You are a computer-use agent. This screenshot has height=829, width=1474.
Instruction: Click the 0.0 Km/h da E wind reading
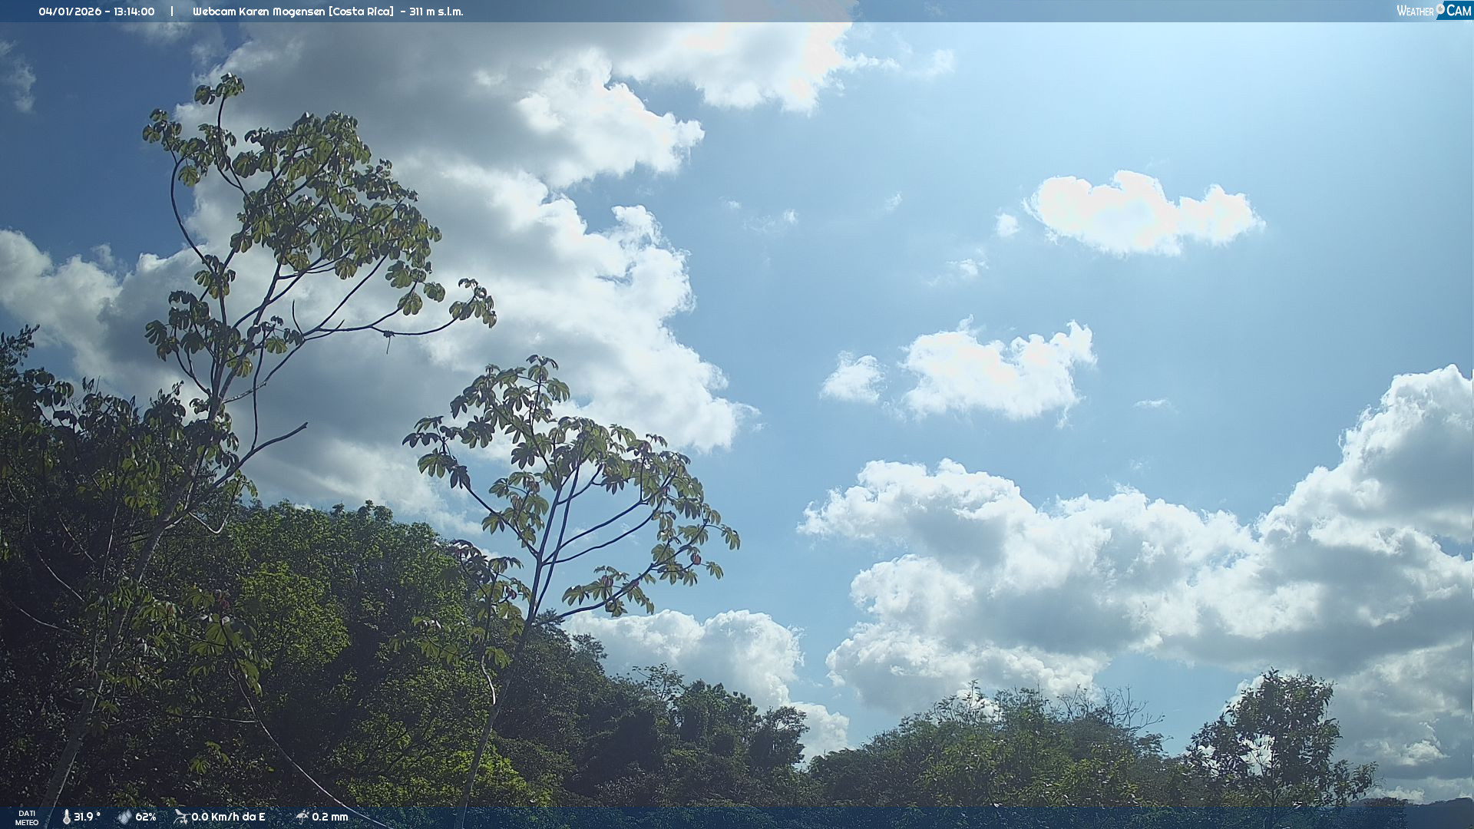228,817
